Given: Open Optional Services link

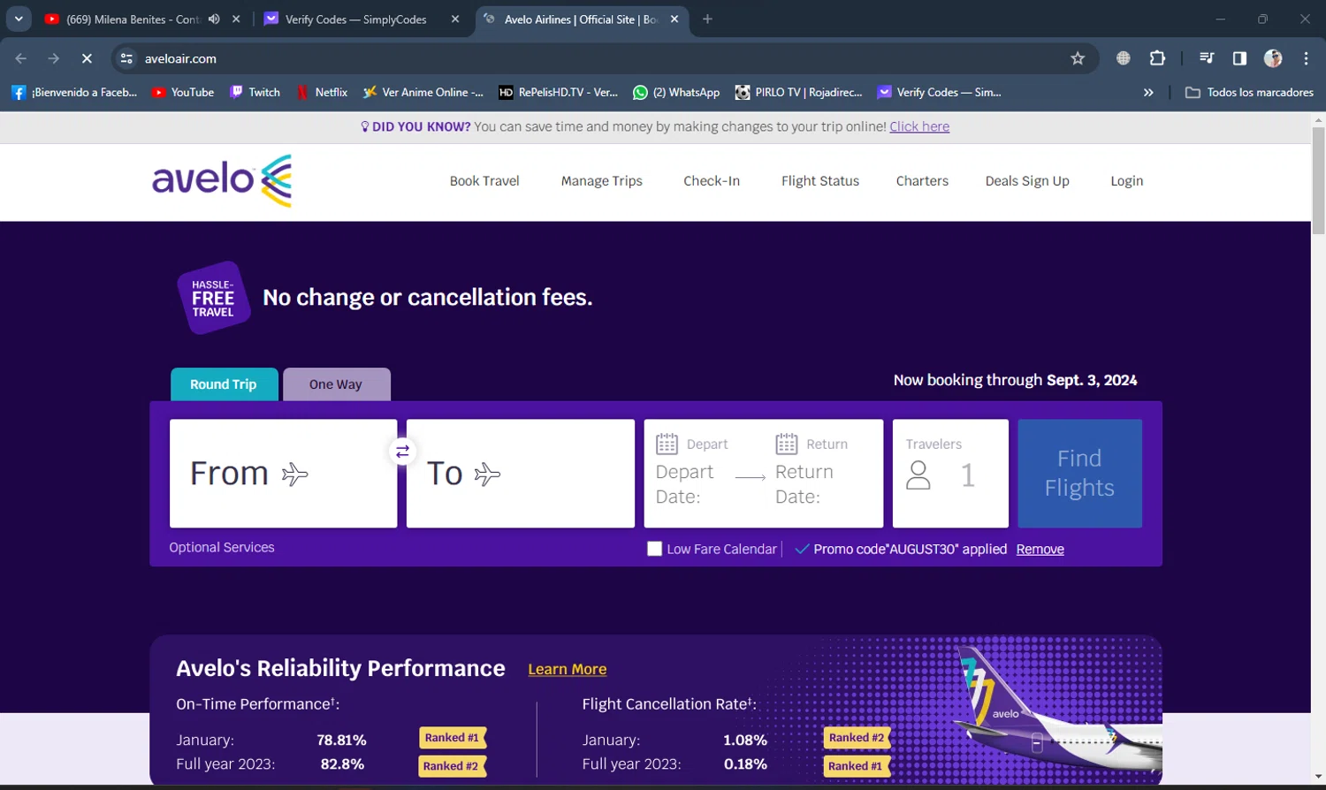Looking at the screenshot, I should point(222,547).
